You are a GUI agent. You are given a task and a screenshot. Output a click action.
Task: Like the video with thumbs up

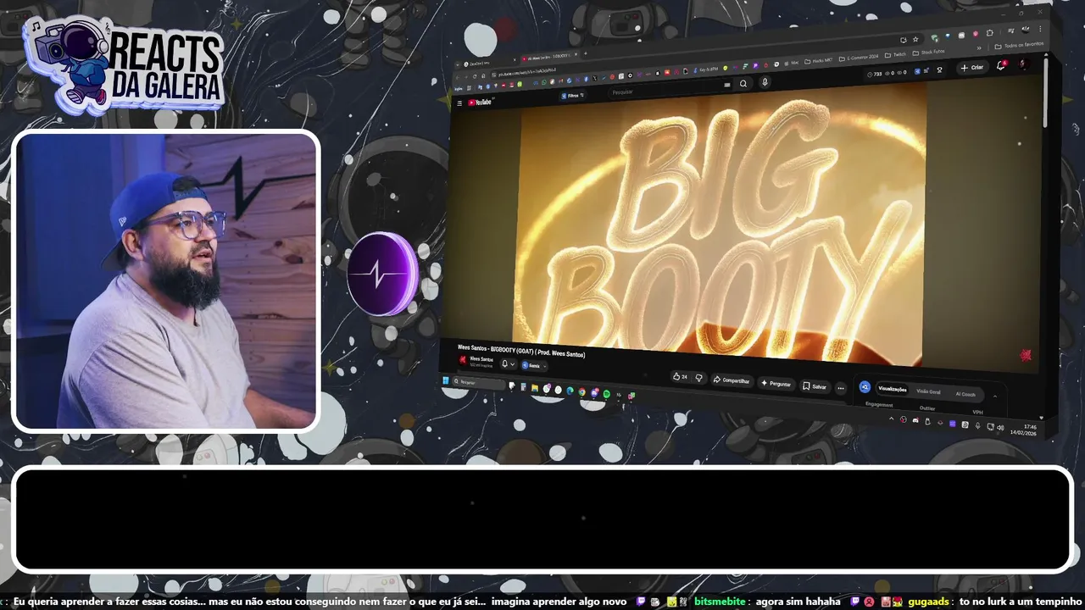[680, 376]
